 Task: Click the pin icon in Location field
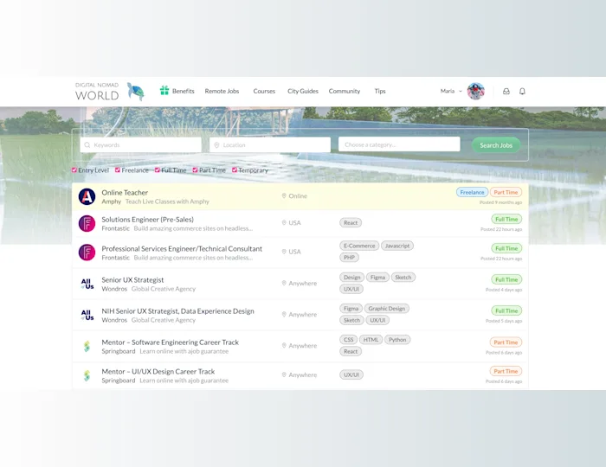tap(216, 145)
